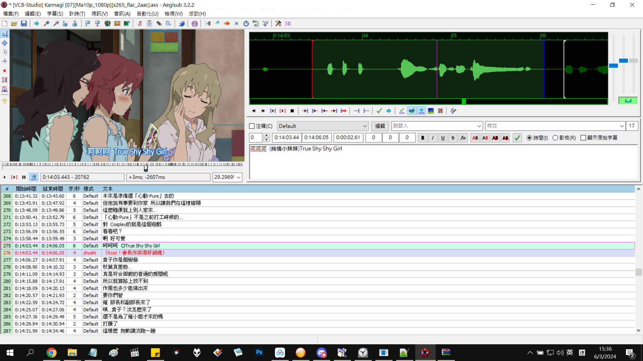Increase layer number with up stepper
This screenshot has height=361, width=643.
point(267,136)
